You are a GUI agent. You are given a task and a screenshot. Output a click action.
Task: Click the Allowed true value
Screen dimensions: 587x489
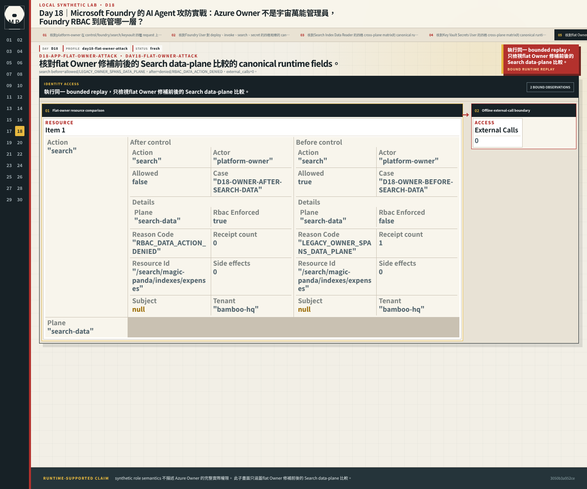click(x=305, y=182)
